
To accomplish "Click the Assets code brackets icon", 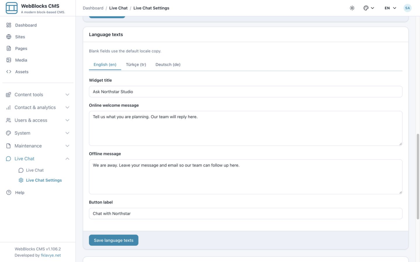I will coord(9,72).
